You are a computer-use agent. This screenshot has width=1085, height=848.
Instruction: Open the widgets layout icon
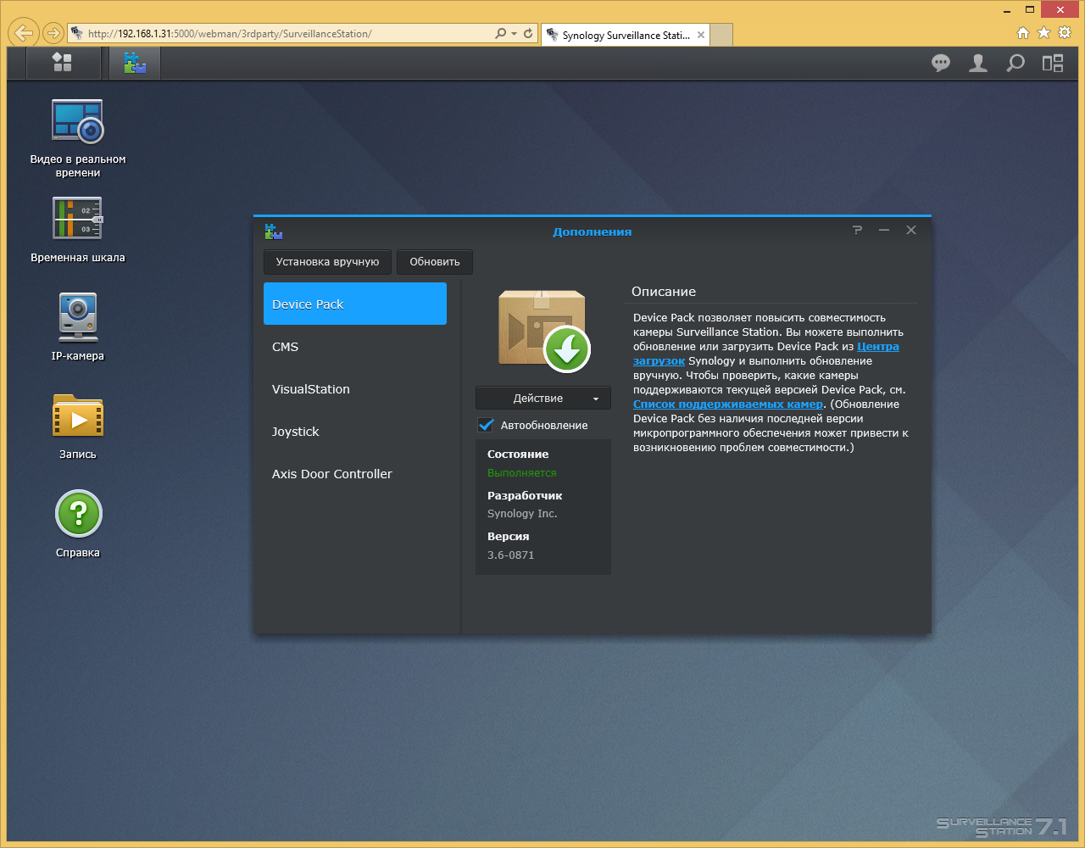click(1053, 63)
